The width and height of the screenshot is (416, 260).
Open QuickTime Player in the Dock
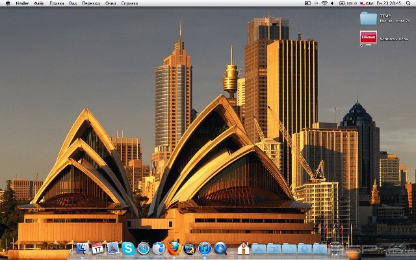point(220,248)
